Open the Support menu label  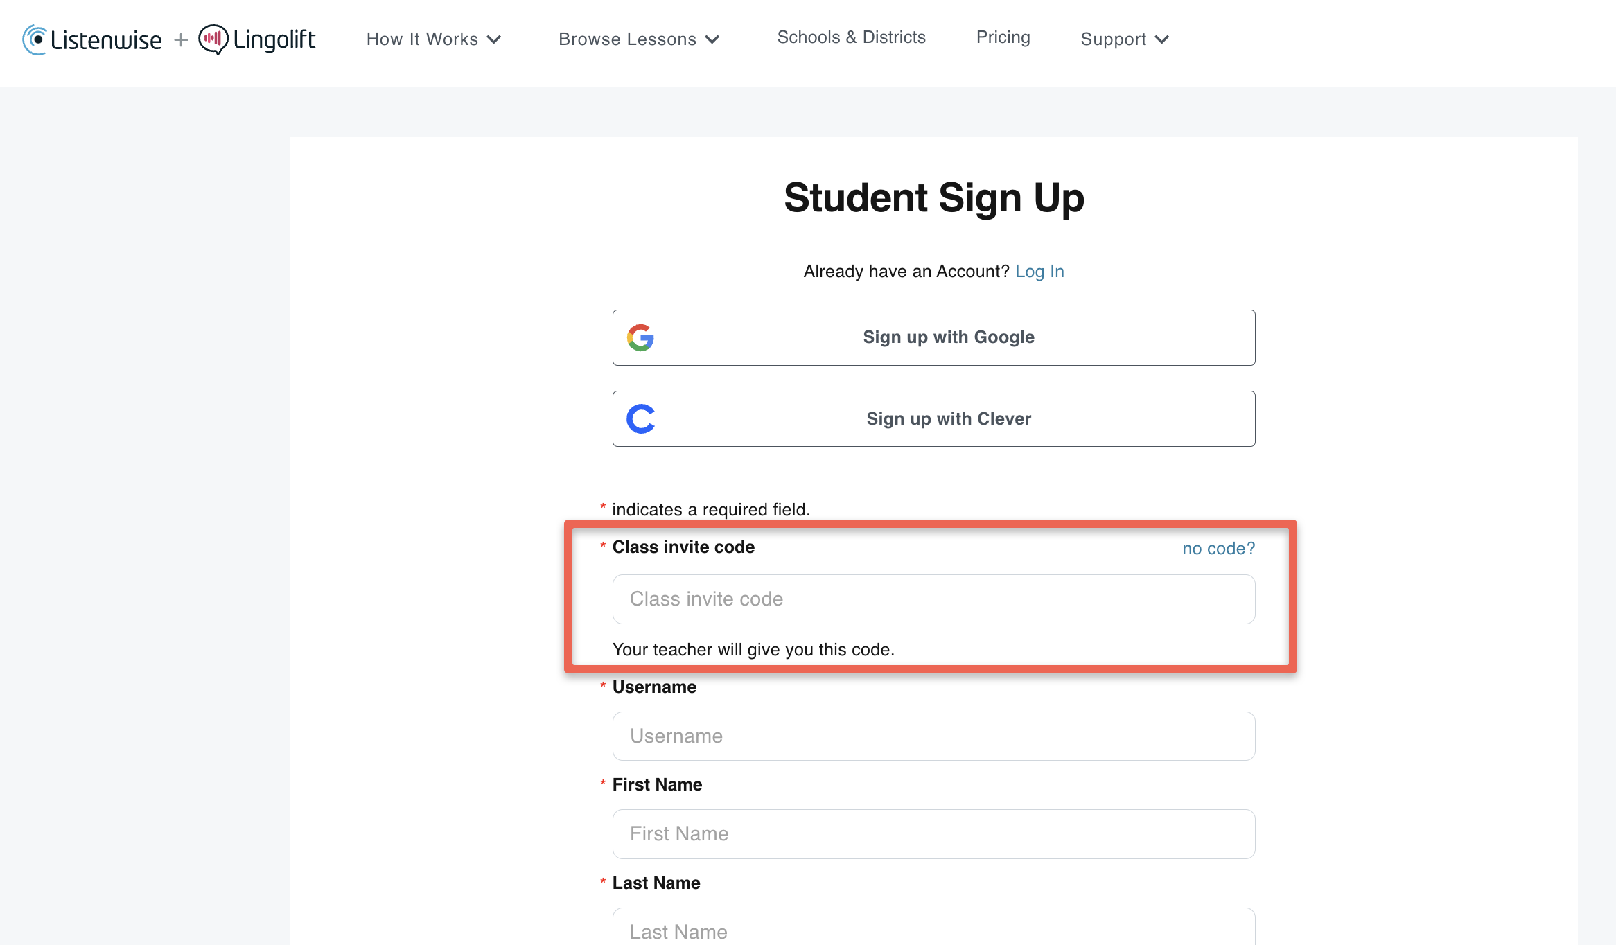pos(1113,39)
